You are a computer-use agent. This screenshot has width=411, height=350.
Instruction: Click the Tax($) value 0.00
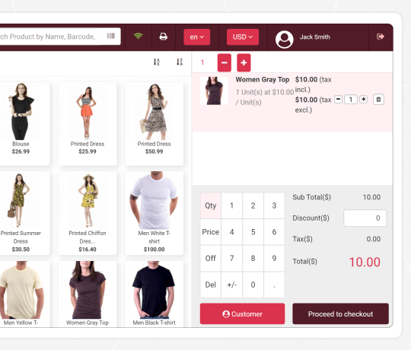[x=374, y=239]
